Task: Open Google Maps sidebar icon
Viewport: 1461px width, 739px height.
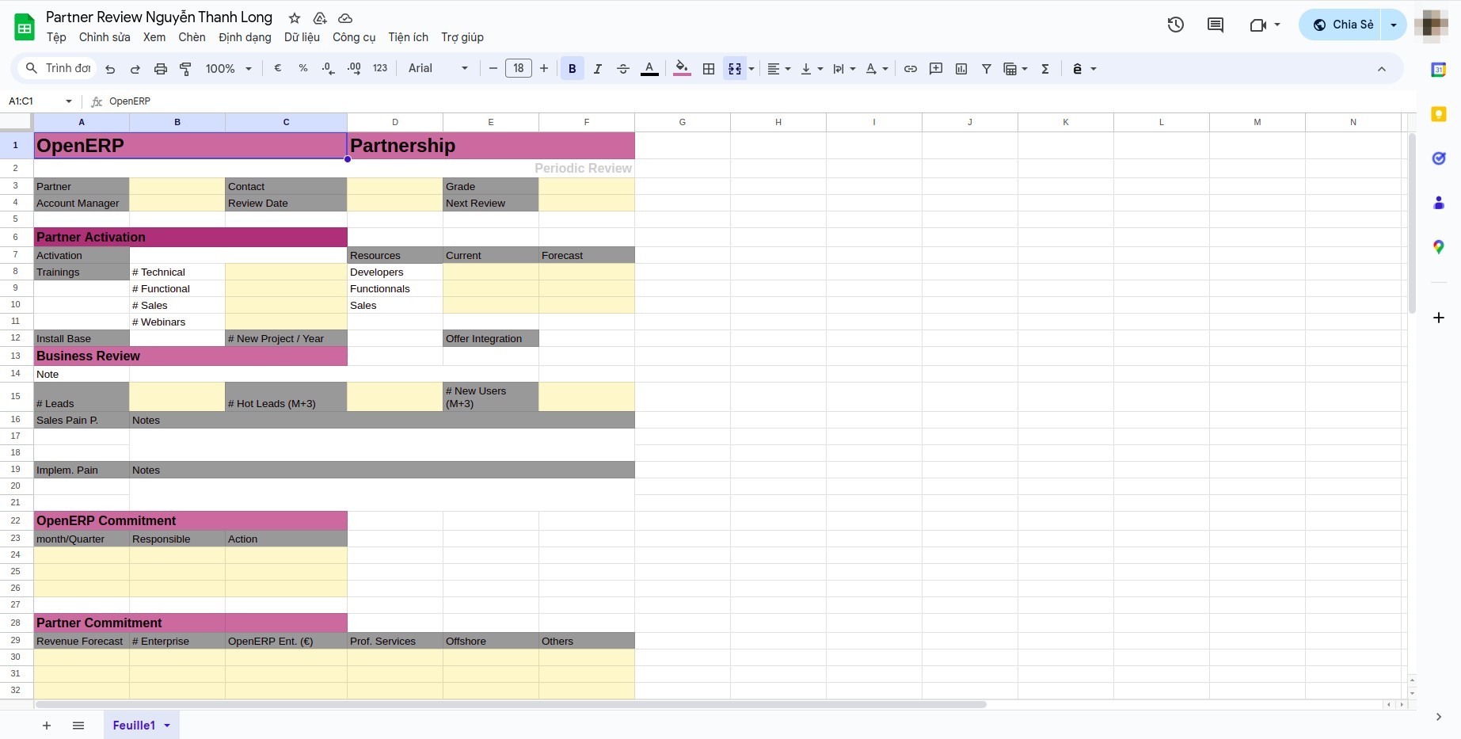Action: 1439,247
